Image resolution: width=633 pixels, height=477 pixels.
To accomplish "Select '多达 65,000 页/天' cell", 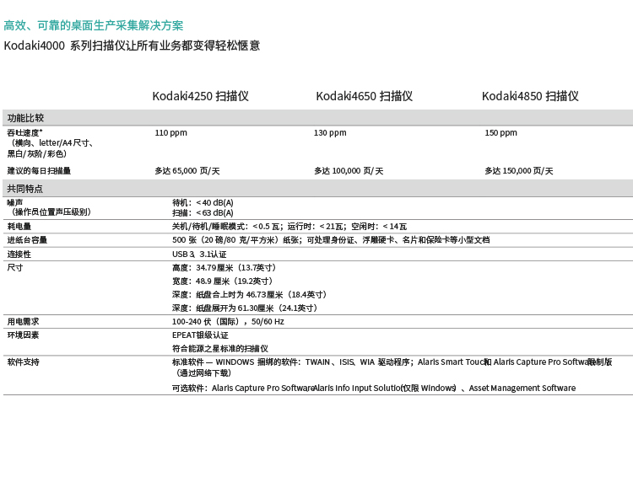I will point(187,170).
